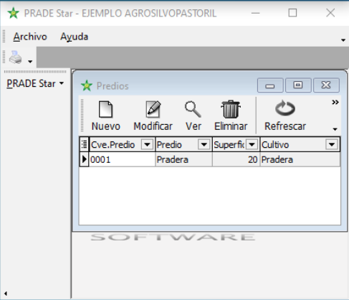Viewport: 349px width, 300px height.
Task: Open the Superficie column filter dropdown
Action: (x=252, y=144)
